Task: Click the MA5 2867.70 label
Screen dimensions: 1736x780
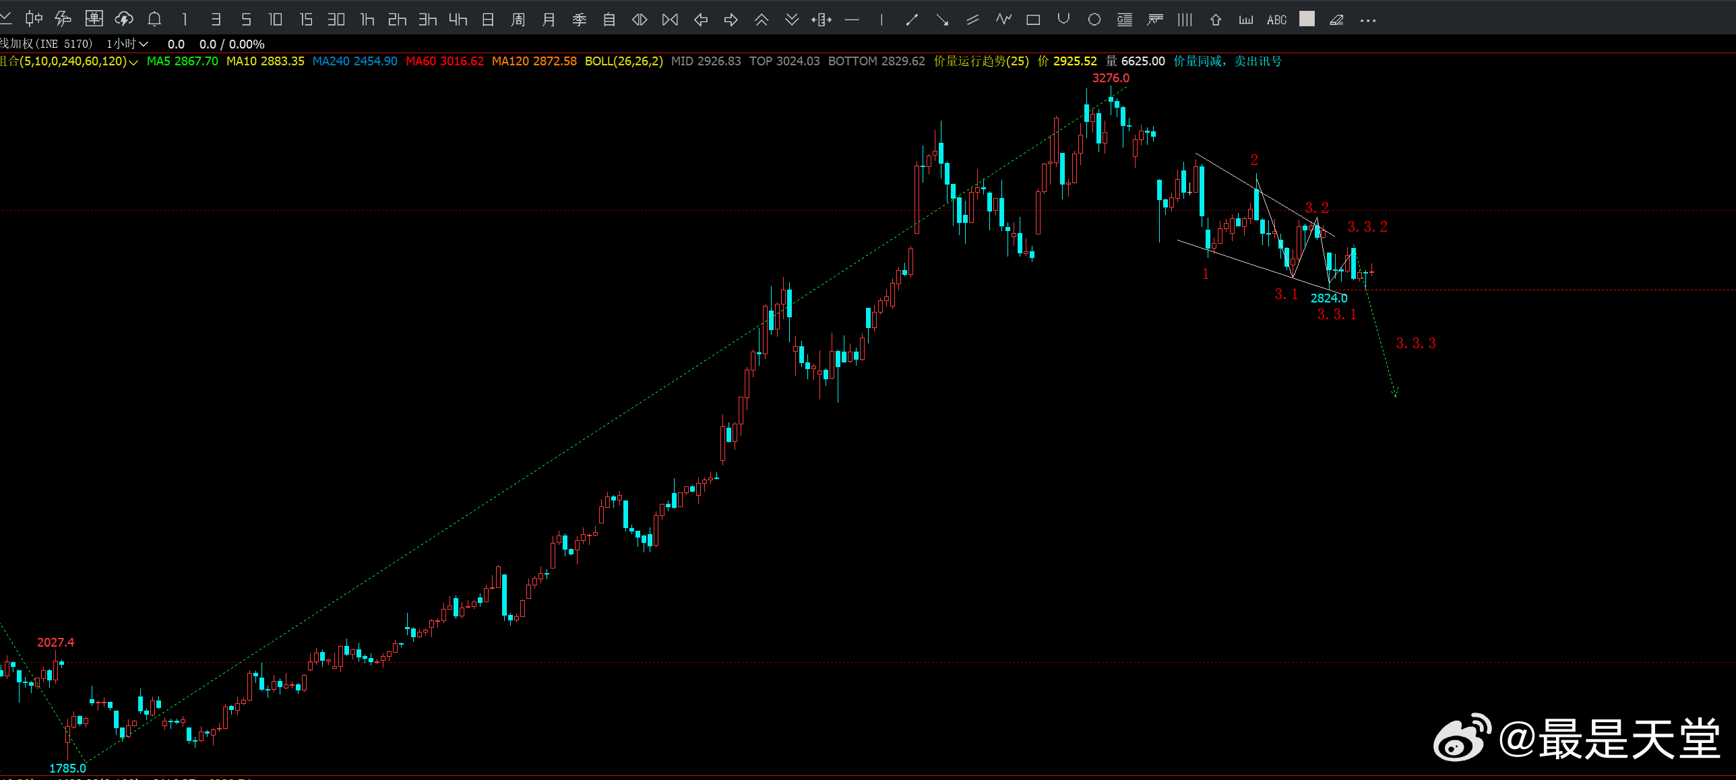Action: [x=183, y=61]
